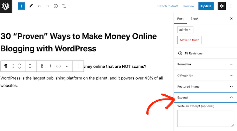Click the 'Write an excerpt (optional)' label
237x131 pixels.
(x=196, y=106)
